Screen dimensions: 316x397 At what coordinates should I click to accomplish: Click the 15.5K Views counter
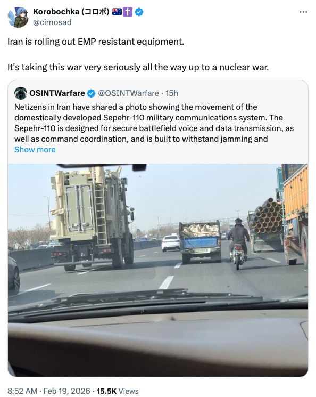point(118,391)
